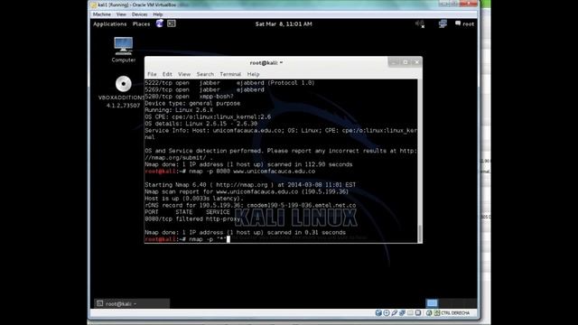Image resolution: width=578 pixels, height=325 pixels.
Task: Click the VirtualBox window title 'kali1 [Running]'
Action: [137, 5]
